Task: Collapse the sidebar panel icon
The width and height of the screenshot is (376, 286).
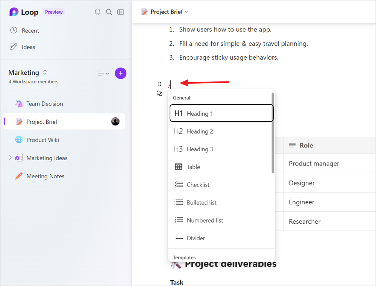Action: pos(121,12)
